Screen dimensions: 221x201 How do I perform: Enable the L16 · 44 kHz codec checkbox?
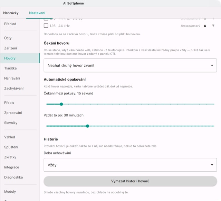(46, 26)
